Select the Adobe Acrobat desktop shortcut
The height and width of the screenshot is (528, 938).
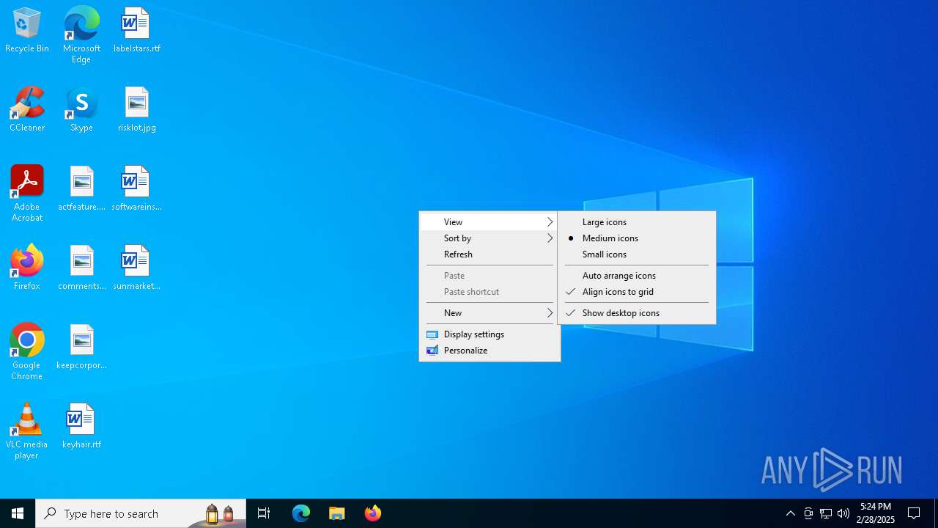coord(27,194)
